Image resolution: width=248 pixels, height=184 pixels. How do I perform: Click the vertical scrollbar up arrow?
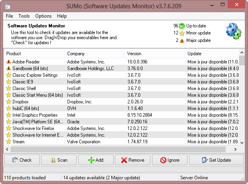point(242,52)
